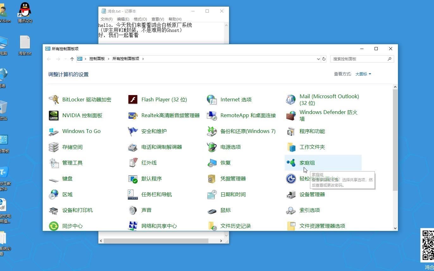Screen dimensions: 434x271
Task: Open the 任务栏和导航 icon
Action: pos(133,194)
